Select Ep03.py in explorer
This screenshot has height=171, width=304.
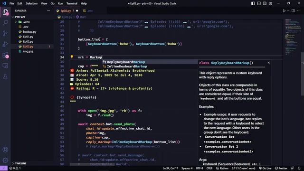tap(32, 47)
